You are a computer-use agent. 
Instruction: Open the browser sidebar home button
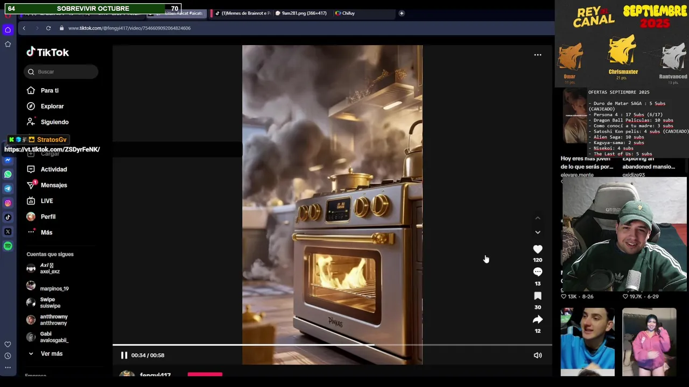coord(8,30)
